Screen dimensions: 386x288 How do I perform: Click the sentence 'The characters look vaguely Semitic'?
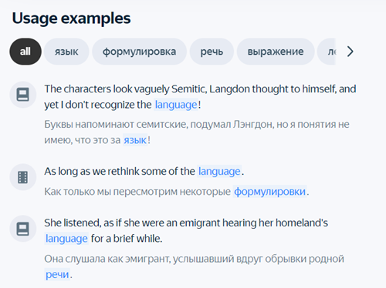click(x=200, y=97)
